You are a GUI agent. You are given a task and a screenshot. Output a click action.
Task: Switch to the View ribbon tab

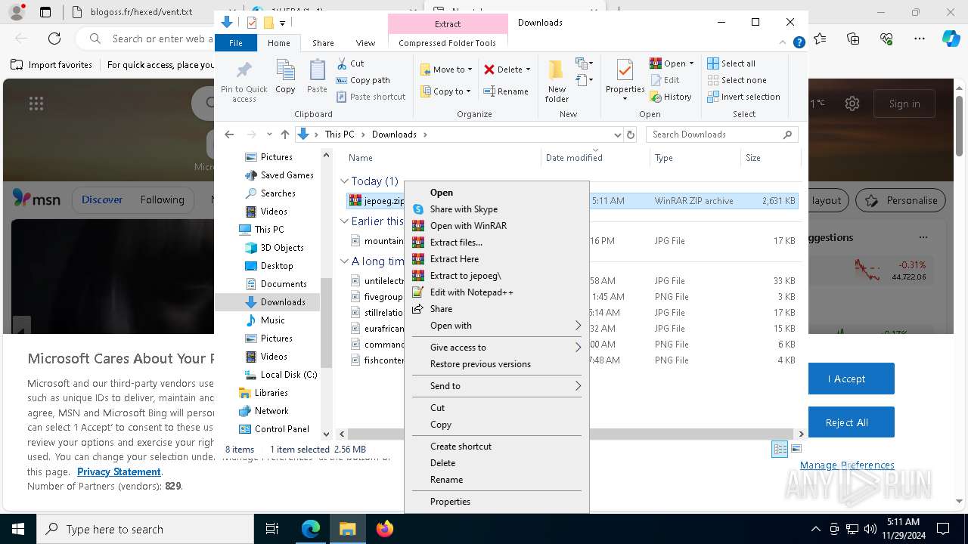tap(365, 43)
